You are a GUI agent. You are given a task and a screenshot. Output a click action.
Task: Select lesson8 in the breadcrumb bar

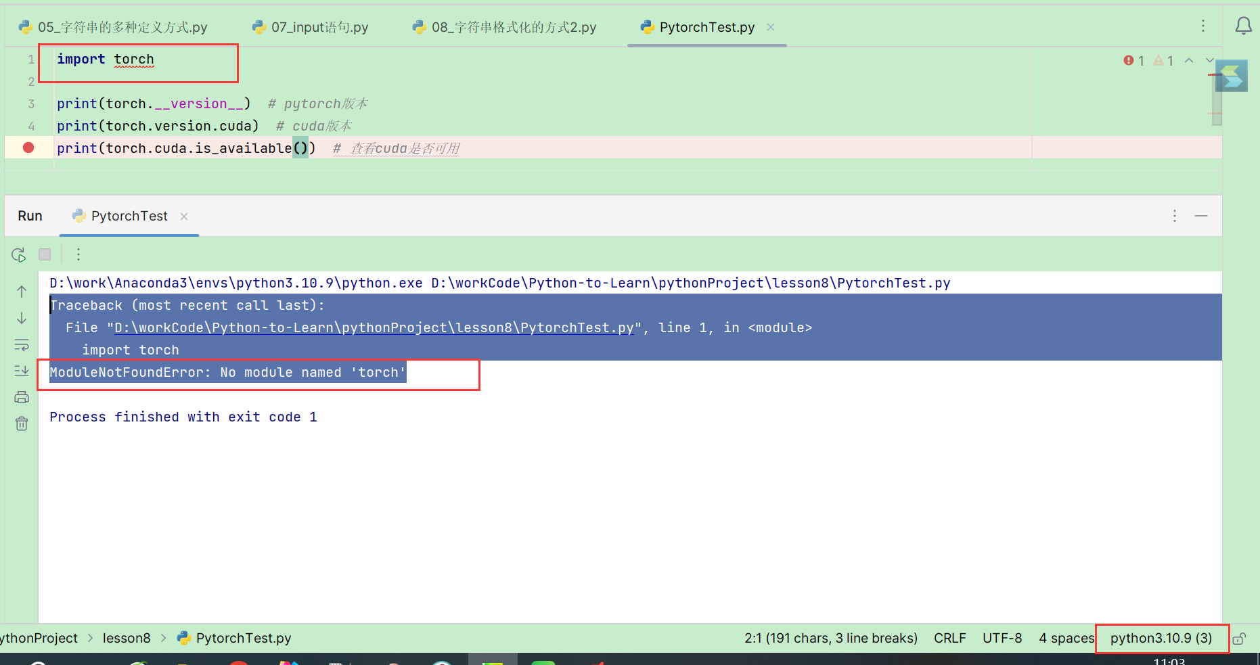pos(127,638)
